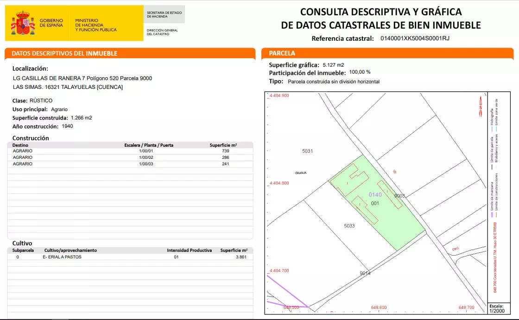Select the AGRARIO row with 1/00/01
519x320 pixels.
click(130, 151)
